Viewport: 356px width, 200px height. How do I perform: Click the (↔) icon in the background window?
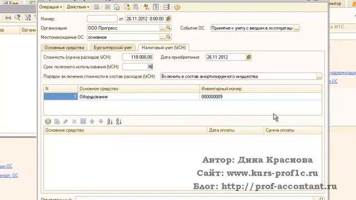8,18
